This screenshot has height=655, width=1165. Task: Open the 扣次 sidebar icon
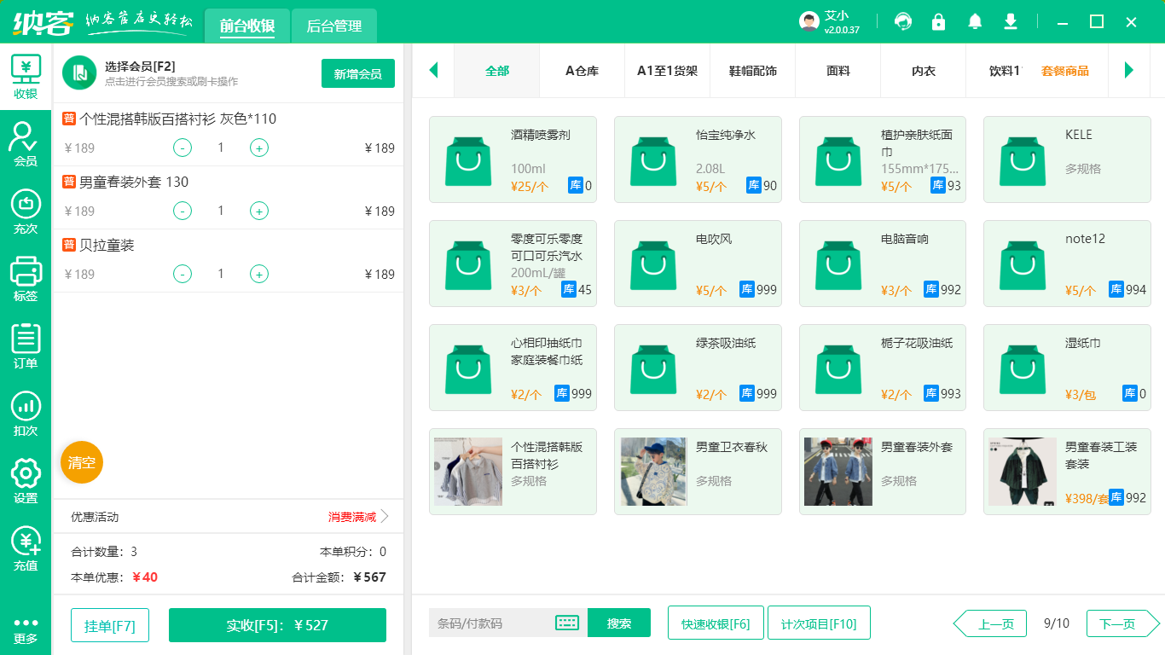[x=26, y=414]
